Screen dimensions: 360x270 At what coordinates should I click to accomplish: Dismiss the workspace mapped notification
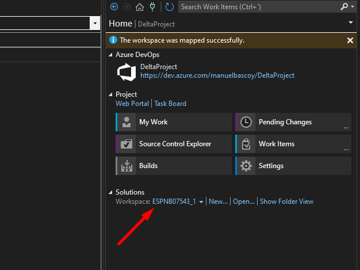click(350, 40)
